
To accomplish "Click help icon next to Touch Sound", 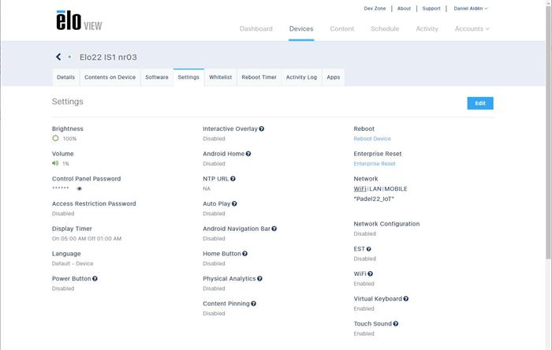I will coord(396,324).
